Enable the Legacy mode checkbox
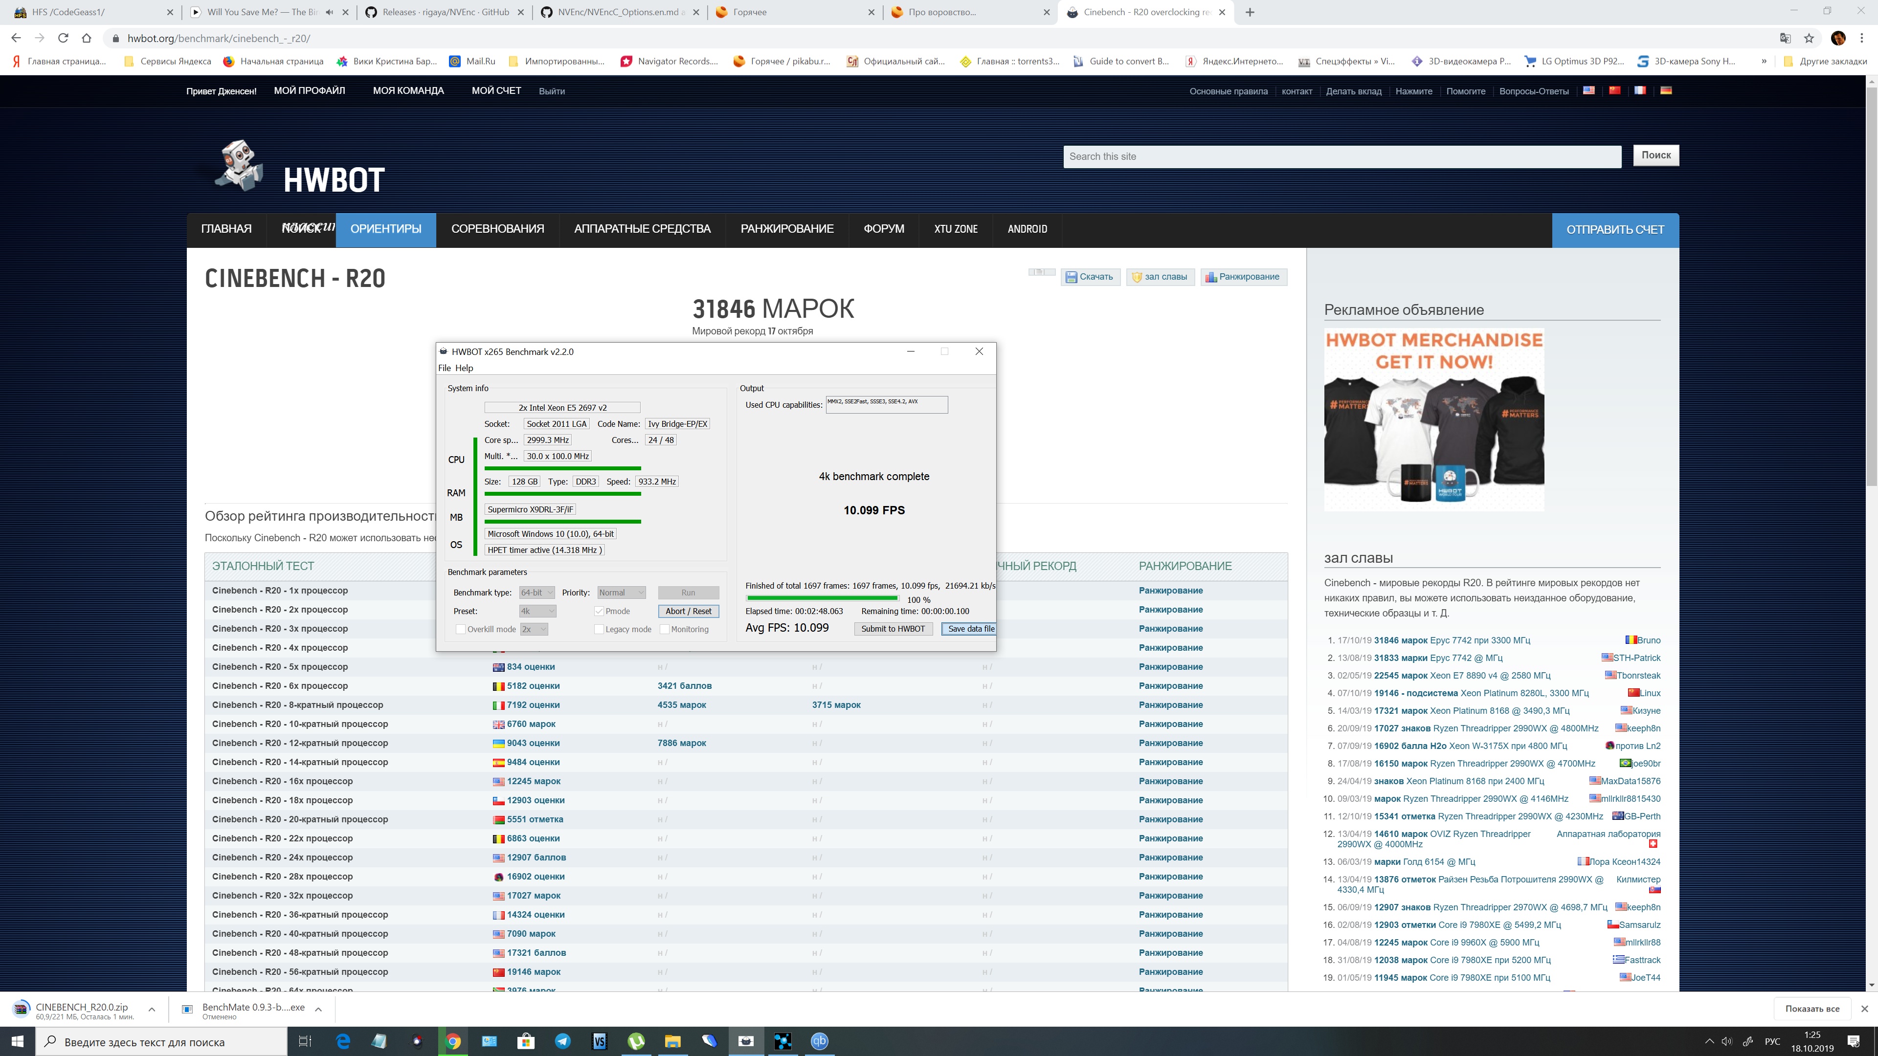Image resolution: width=1878 pixels, height=1056 pixels. click(x=599, y=629)
